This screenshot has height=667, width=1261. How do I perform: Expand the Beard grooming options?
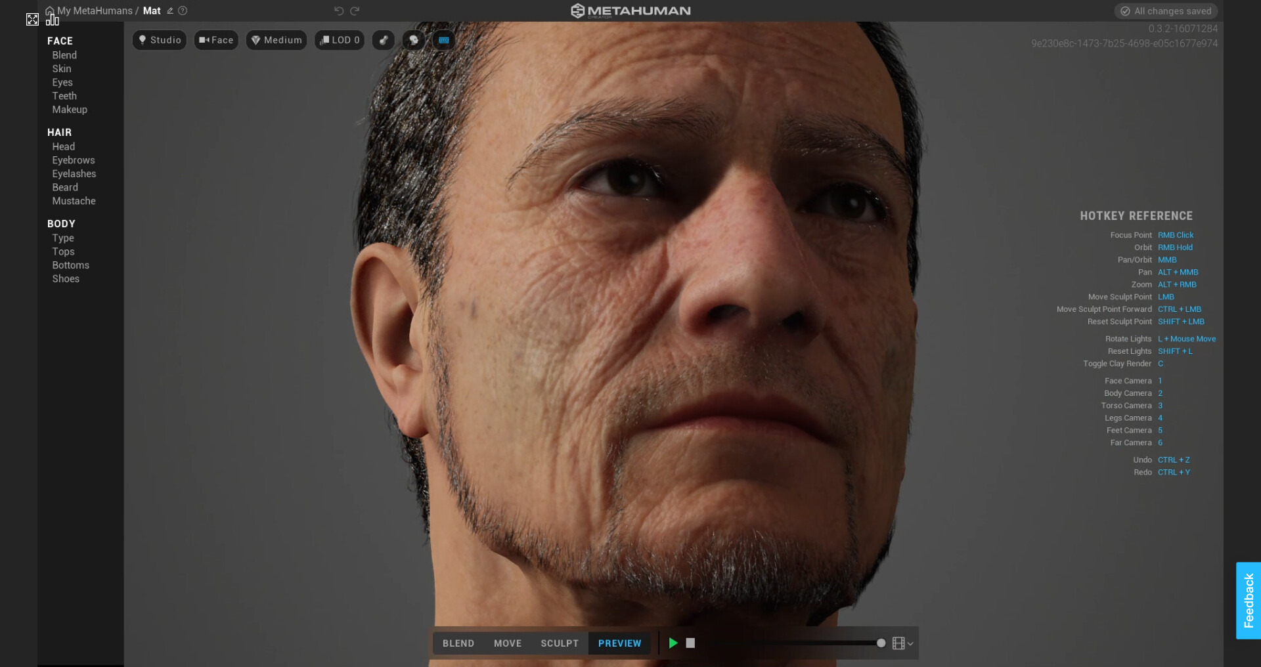click(x=65, y=187)
